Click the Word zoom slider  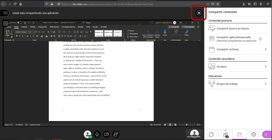(x=187, y=125)
